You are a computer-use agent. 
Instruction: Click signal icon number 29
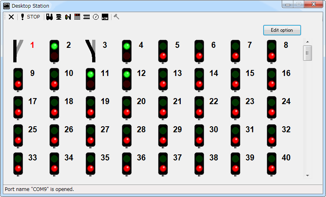[163, 136]
